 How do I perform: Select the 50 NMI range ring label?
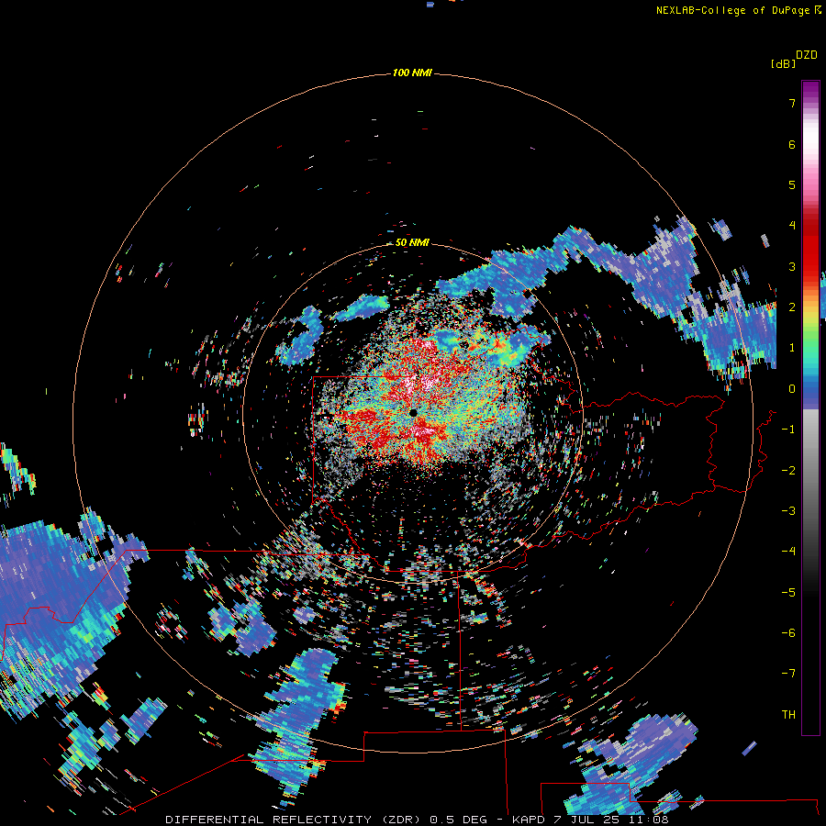click(x=412, y=242)
